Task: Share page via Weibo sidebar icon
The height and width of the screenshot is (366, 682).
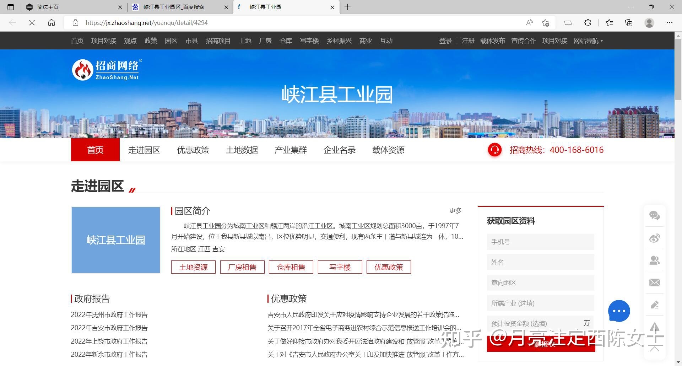Action: pyautogui.click(x=655, y=238)
